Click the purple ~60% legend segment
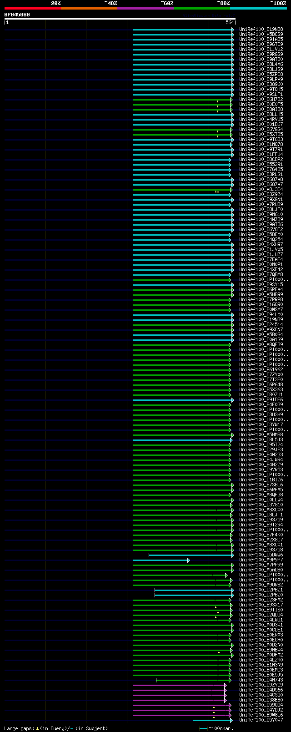This screenshot has height=732, width=291. pyautogui.click(x=145, y=8)
